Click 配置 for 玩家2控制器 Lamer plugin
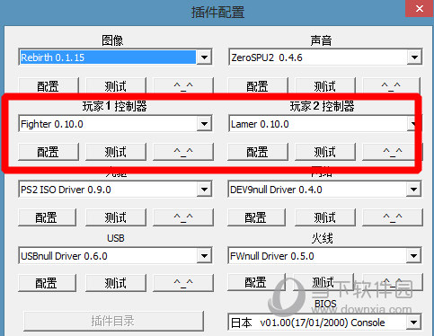The width and height of the screenshot is (434, 336). click(258, 152)
